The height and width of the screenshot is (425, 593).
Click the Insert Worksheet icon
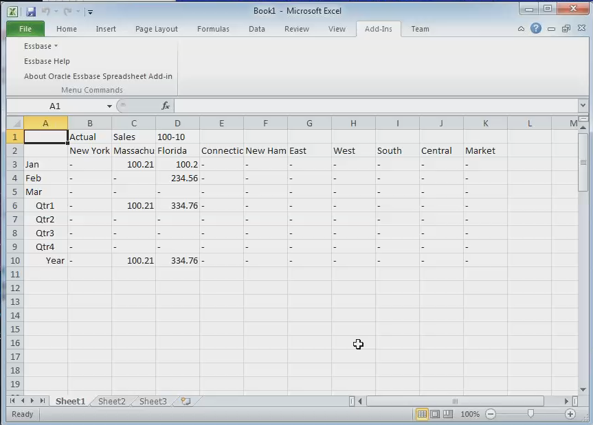pos(186,401)
